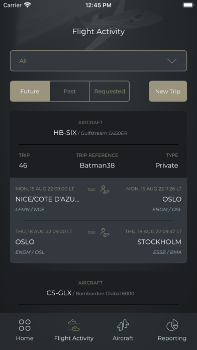Open the Reporting pie chart icon

tap(172, 325)
